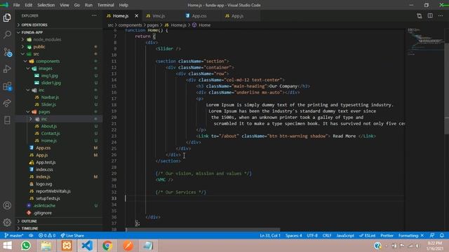Open XAMPP from the taskbar
This screenshot has width=449, height=252.
67,246
